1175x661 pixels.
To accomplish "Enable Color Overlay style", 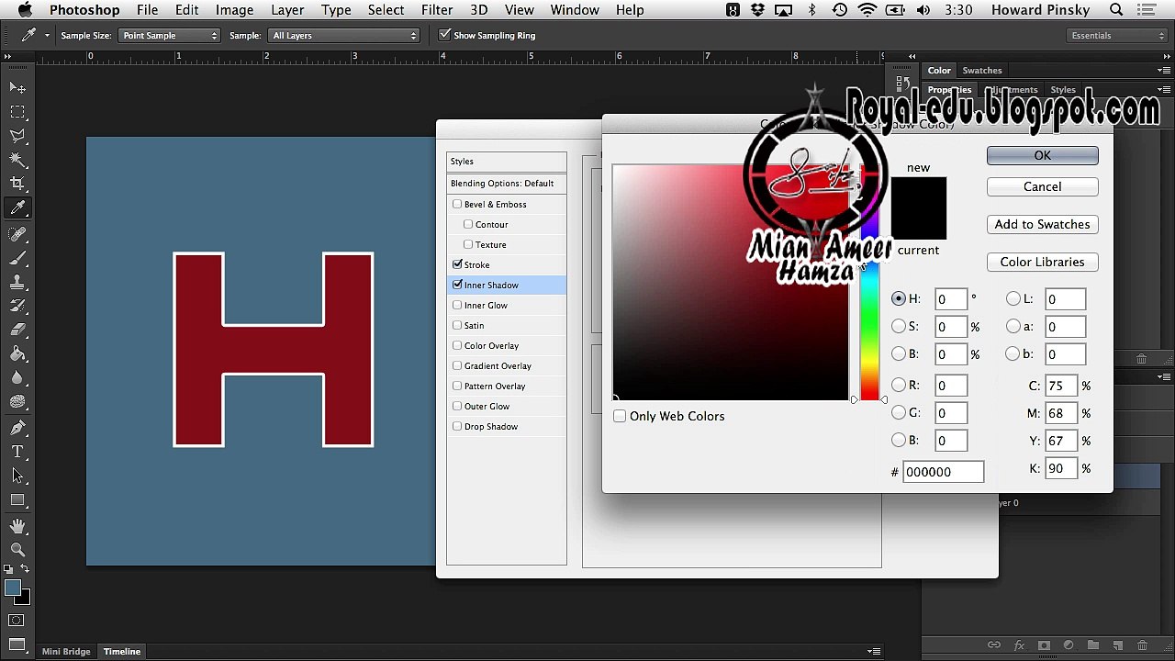I will pyautogui.click(x=457, y=345).
